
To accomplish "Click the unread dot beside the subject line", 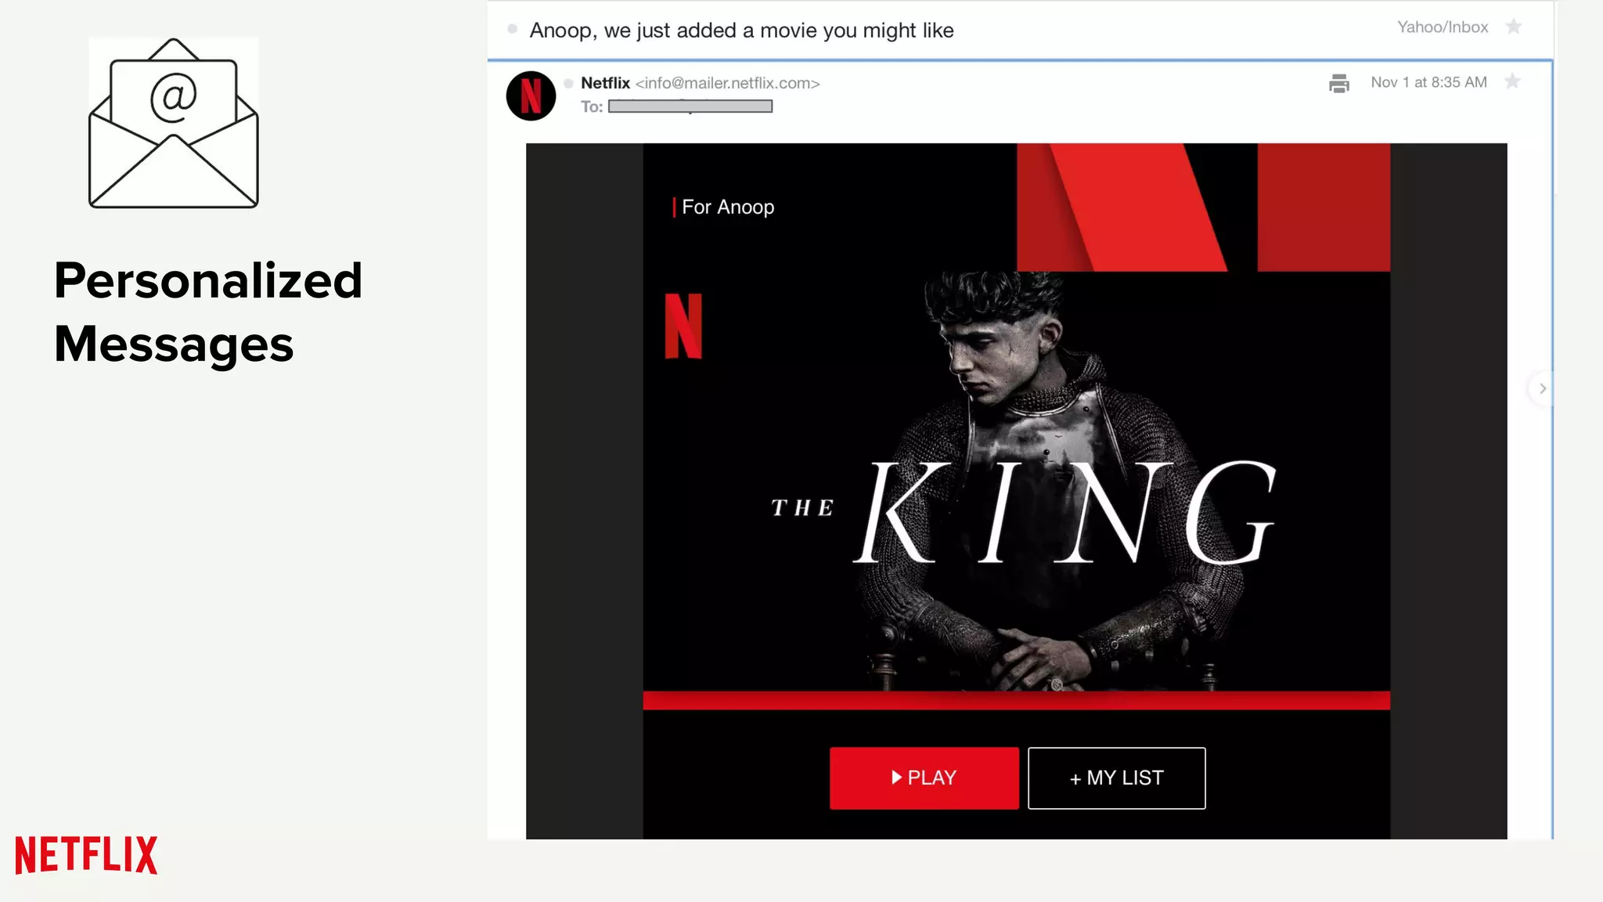I will (x=512, y=29).
